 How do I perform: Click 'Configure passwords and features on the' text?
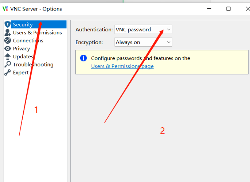[140, 58]
